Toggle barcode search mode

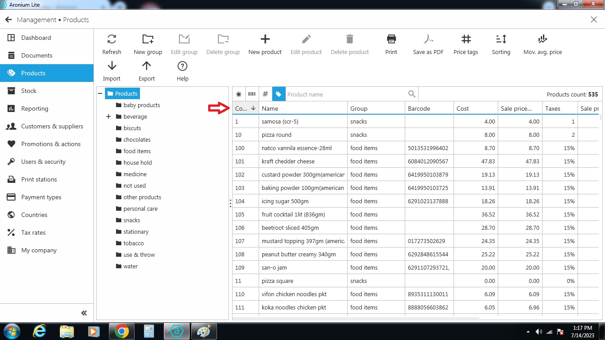pyautogui.click(x=252, y=94)
